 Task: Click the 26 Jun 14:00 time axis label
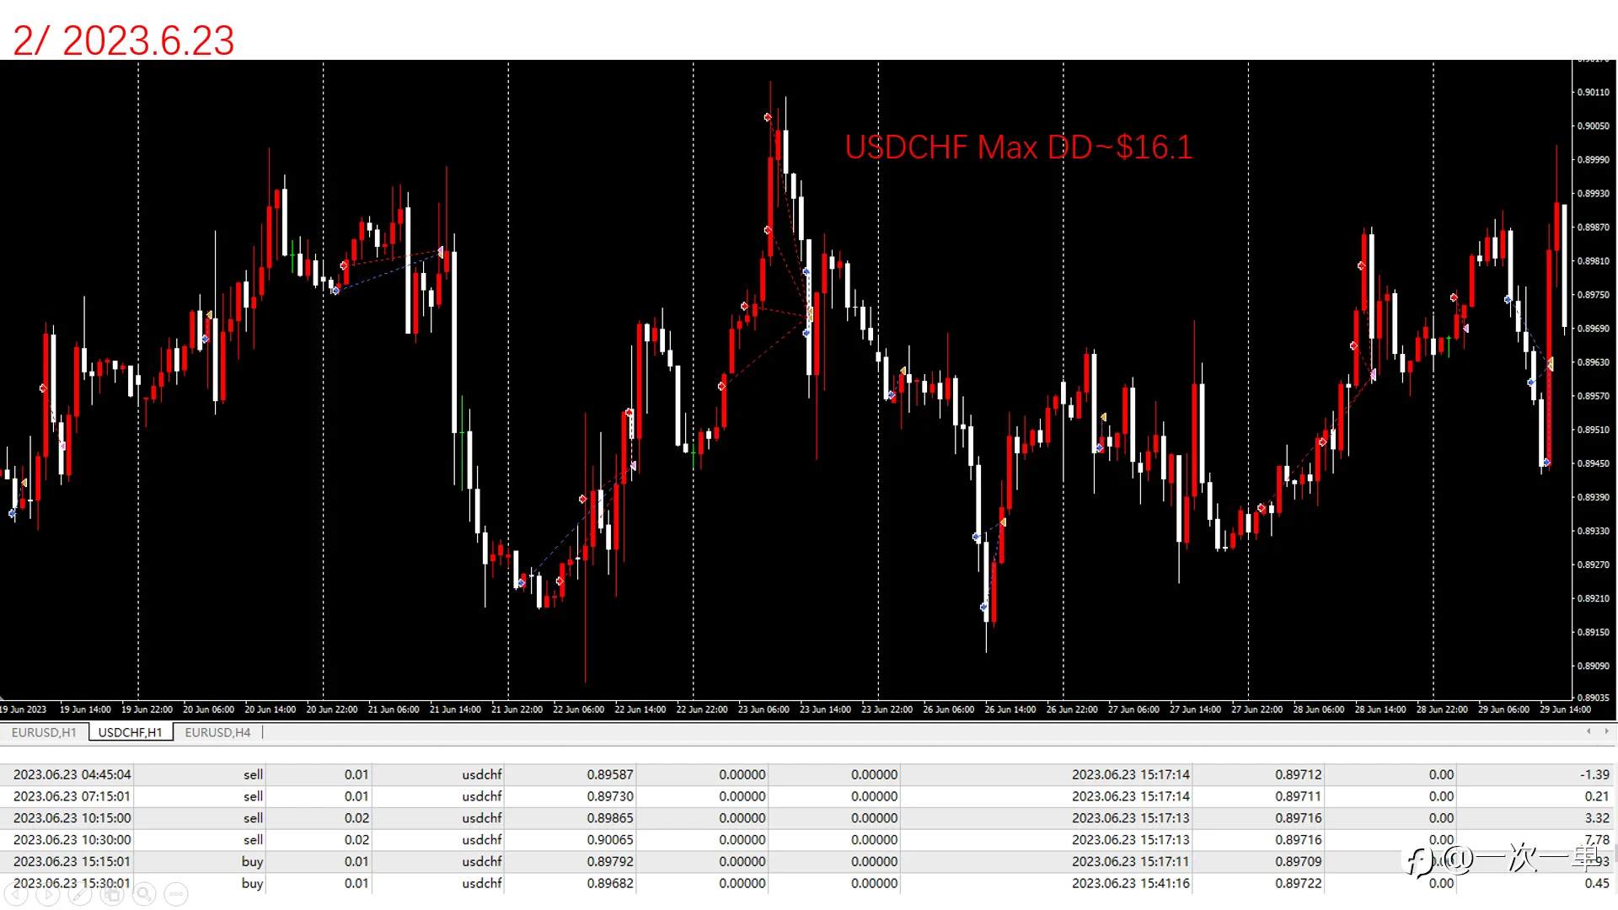tap(1010, 709)
